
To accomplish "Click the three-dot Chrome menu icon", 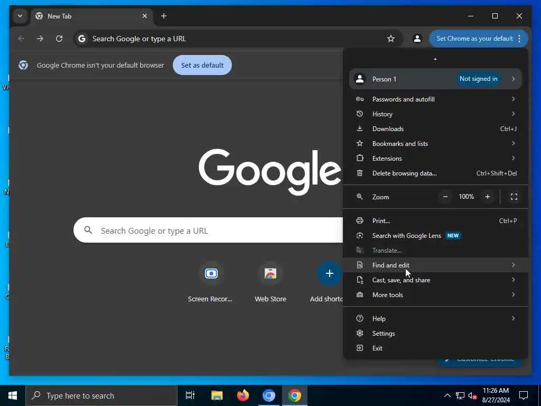I will (519, 39).
